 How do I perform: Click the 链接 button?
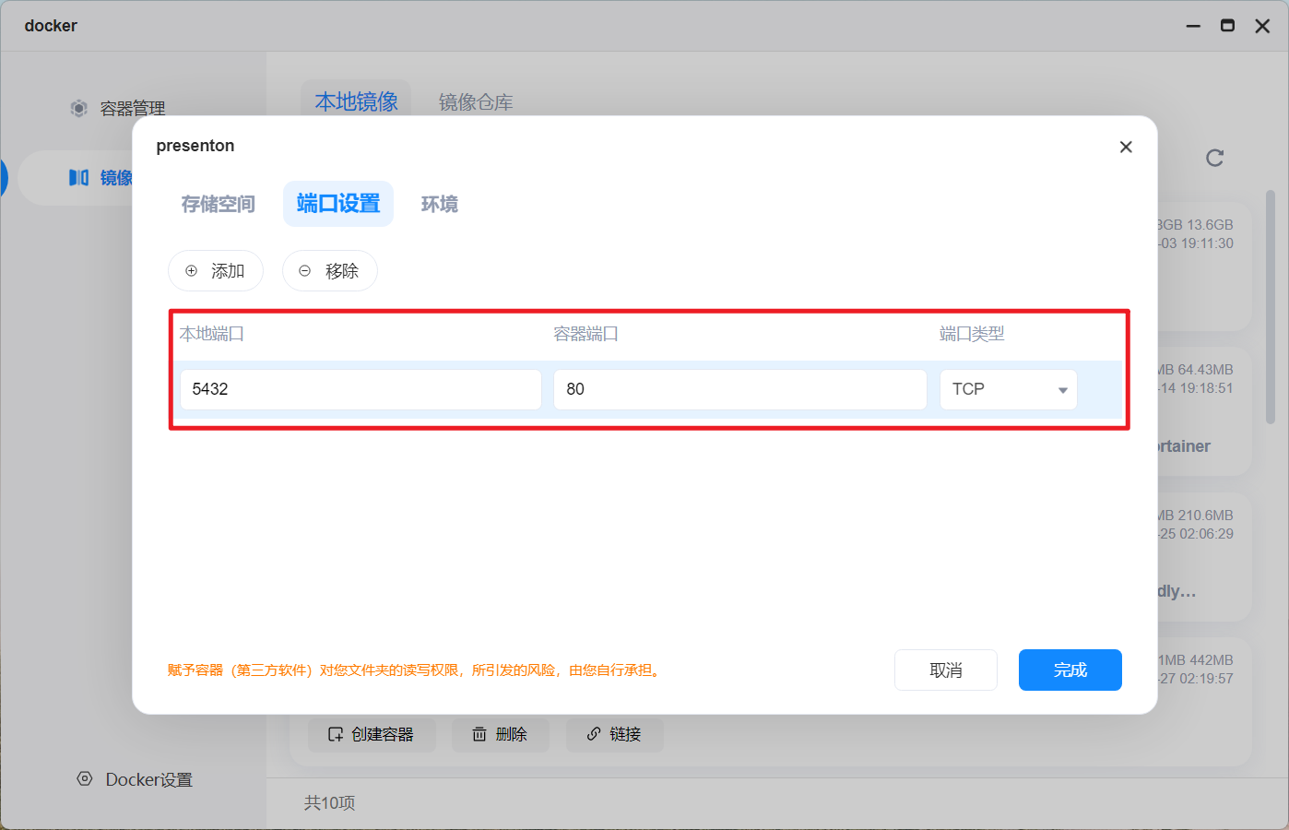pos(615,735)
